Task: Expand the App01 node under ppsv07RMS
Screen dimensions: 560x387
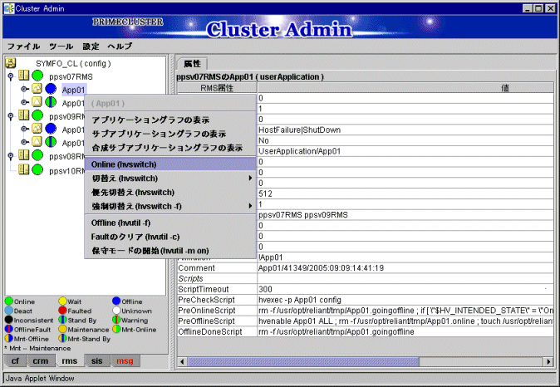Action: pyautogui.click(x=23, y=90)
